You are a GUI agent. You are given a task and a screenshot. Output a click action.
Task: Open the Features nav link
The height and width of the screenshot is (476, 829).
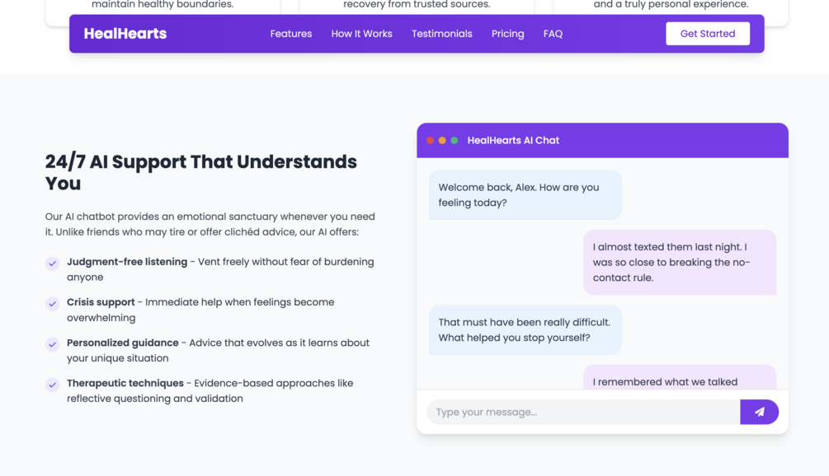pyautogui.click(x=291, y=34)
